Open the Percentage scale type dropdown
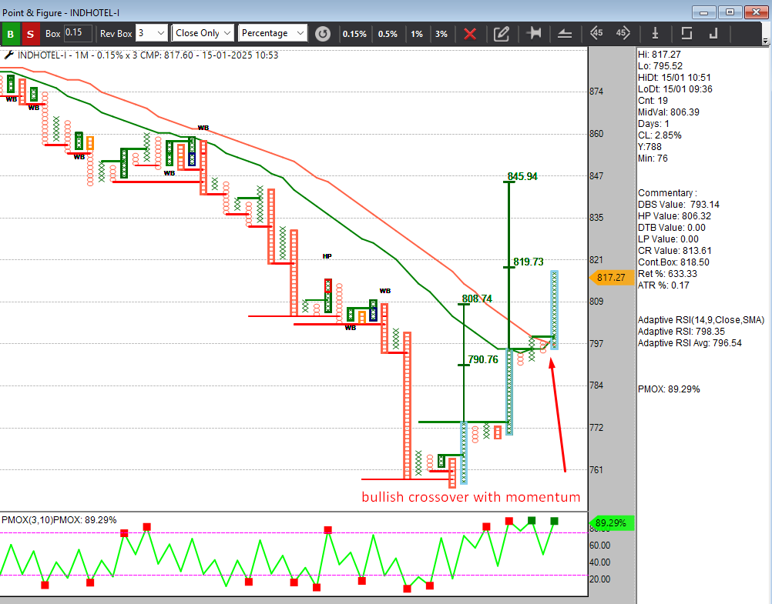Viewport: 772px width, 604px height. tap(272, 33)
